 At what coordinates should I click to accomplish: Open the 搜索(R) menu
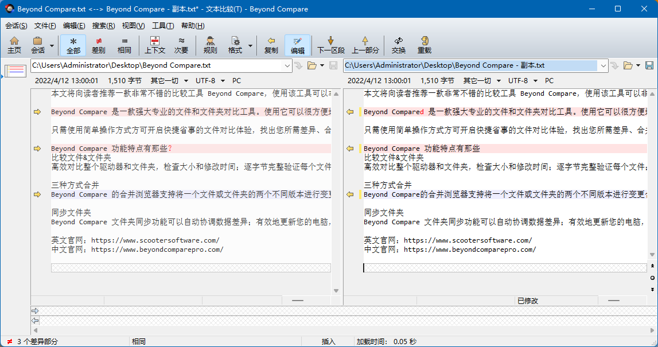[103, 26]
